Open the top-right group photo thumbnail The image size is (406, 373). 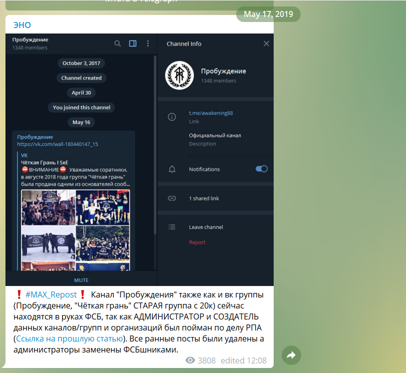(103, 207)
